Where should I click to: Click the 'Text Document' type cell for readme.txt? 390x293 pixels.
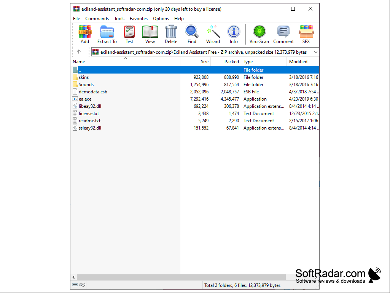pyautogui.click(x=259, y=120)
